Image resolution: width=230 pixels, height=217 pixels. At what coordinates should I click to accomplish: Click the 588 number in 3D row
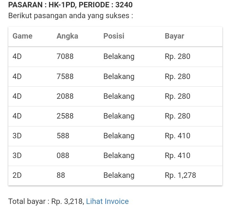pyautogui.click(x=63, y=136)
